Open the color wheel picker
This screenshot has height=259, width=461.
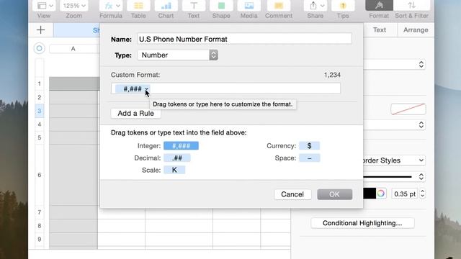[x=381, y=194]
